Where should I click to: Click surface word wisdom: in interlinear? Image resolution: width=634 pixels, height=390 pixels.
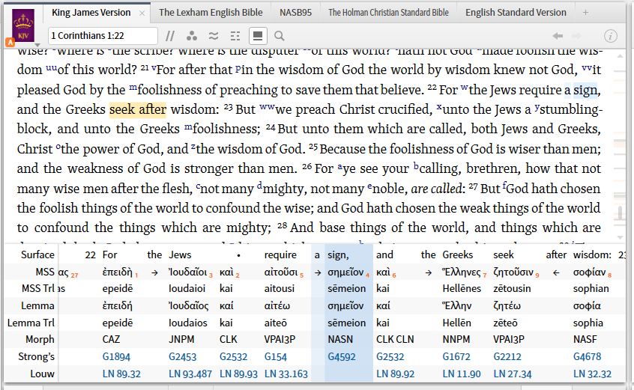pos(592,255)
